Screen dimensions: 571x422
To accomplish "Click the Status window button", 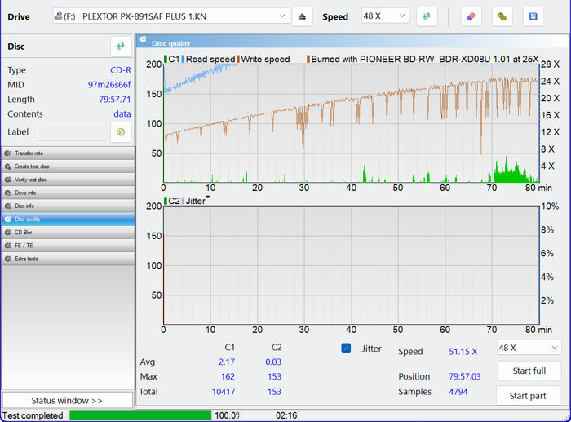I will point(67,401).
